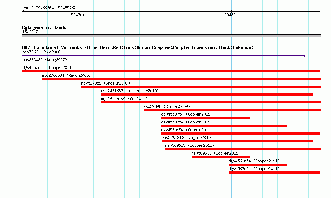Screen dimensions: 331x198
Task: Select the dgv4560n54 red loss bar
Action: click(241, 133)
